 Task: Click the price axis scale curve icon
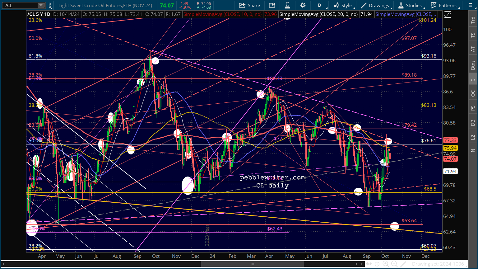pos(448,14)
